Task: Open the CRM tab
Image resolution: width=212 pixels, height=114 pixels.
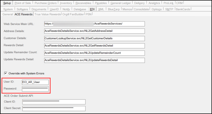Action: (x=179, y=3)
